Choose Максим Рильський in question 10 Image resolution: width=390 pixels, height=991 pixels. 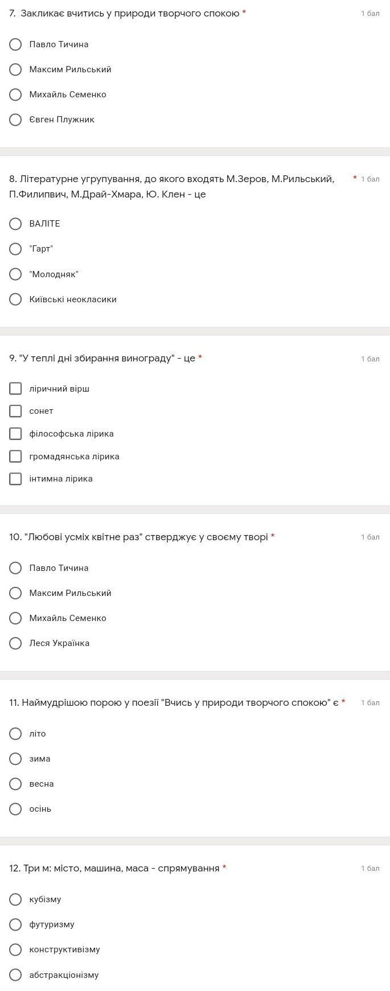pos(15,593)
